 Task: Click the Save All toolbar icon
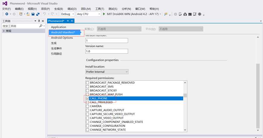pos(38,14)
